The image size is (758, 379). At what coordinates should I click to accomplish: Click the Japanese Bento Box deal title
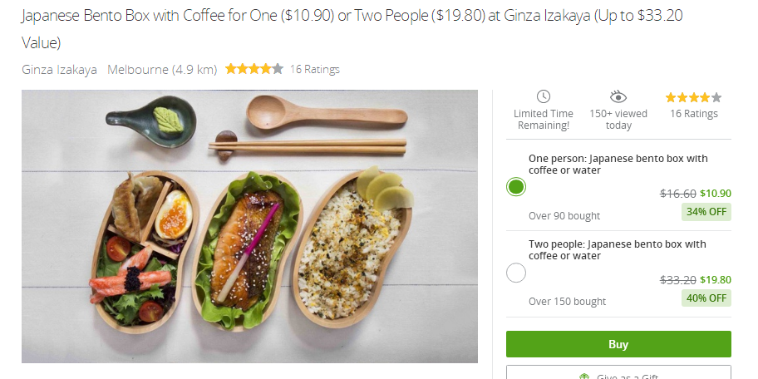click(x=352, y=29)
